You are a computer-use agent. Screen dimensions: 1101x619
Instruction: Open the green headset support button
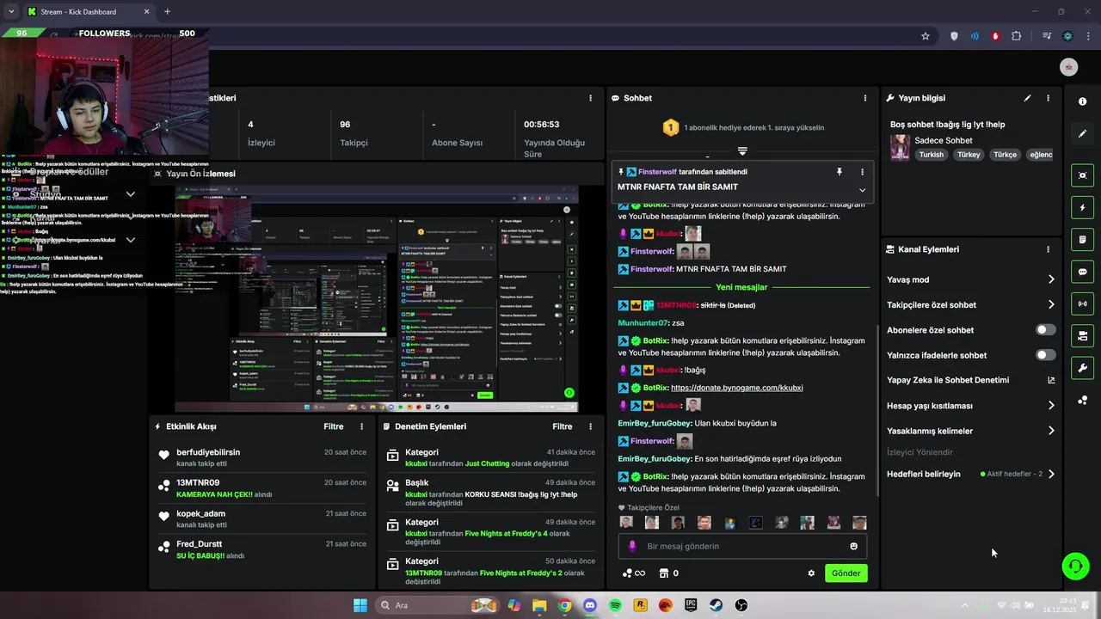click(x=1075, y=566)
